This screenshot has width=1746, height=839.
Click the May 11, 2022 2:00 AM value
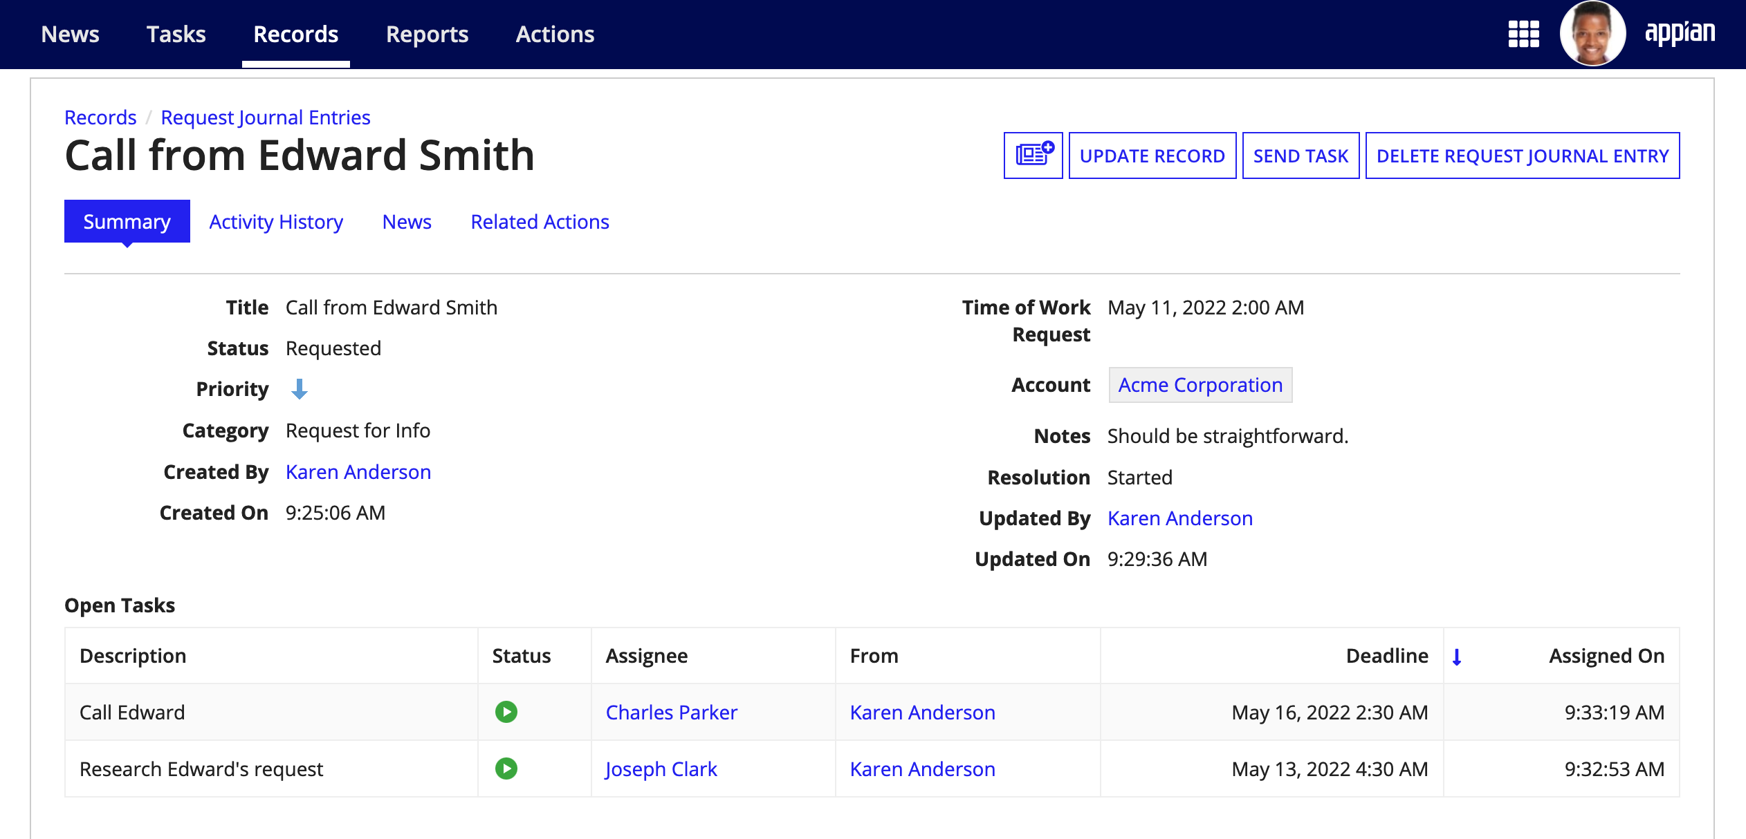pos(1206,308)
